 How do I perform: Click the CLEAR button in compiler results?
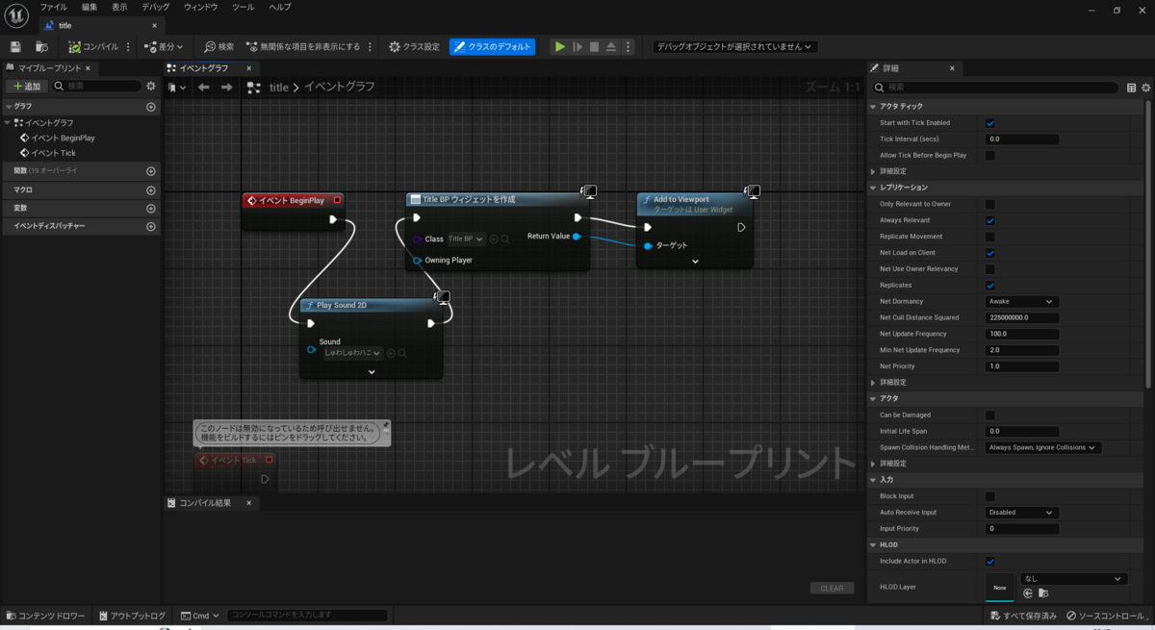pyautogui.click(x=832, y=588)
